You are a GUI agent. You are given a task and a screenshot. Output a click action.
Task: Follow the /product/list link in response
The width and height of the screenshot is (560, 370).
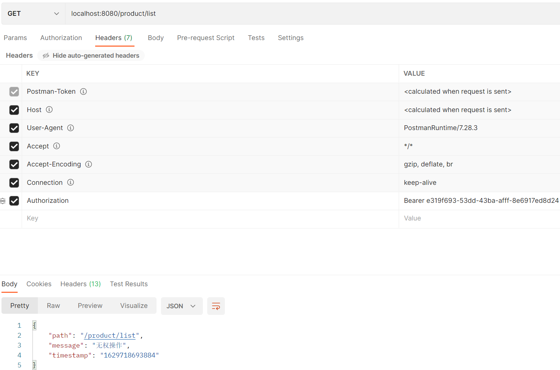(110, 335)
